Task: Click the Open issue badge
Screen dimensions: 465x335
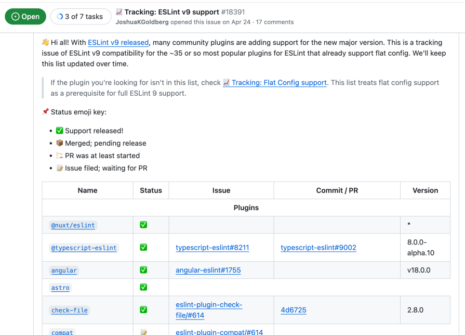Action: [25, 16]
